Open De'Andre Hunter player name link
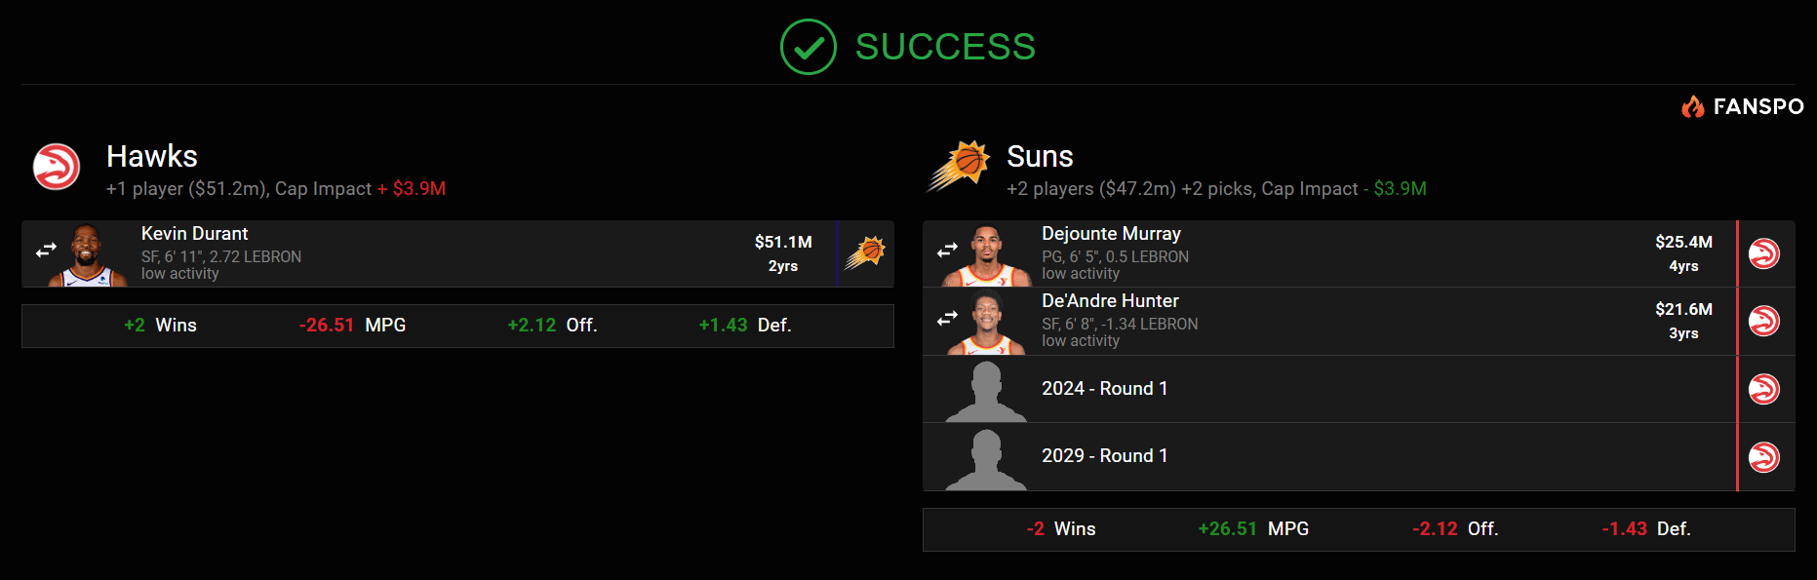This screenshot has height=580, width=1817. coord(1110,301)
